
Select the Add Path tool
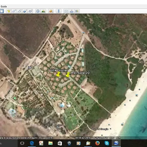coord(20,11)
